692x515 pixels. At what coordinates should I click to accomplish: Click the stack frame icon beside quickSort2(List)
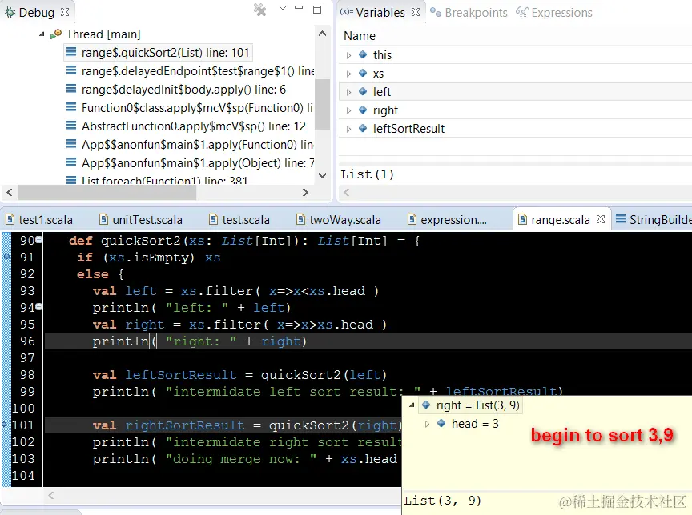pyautogui.click(x=71, y=53)
